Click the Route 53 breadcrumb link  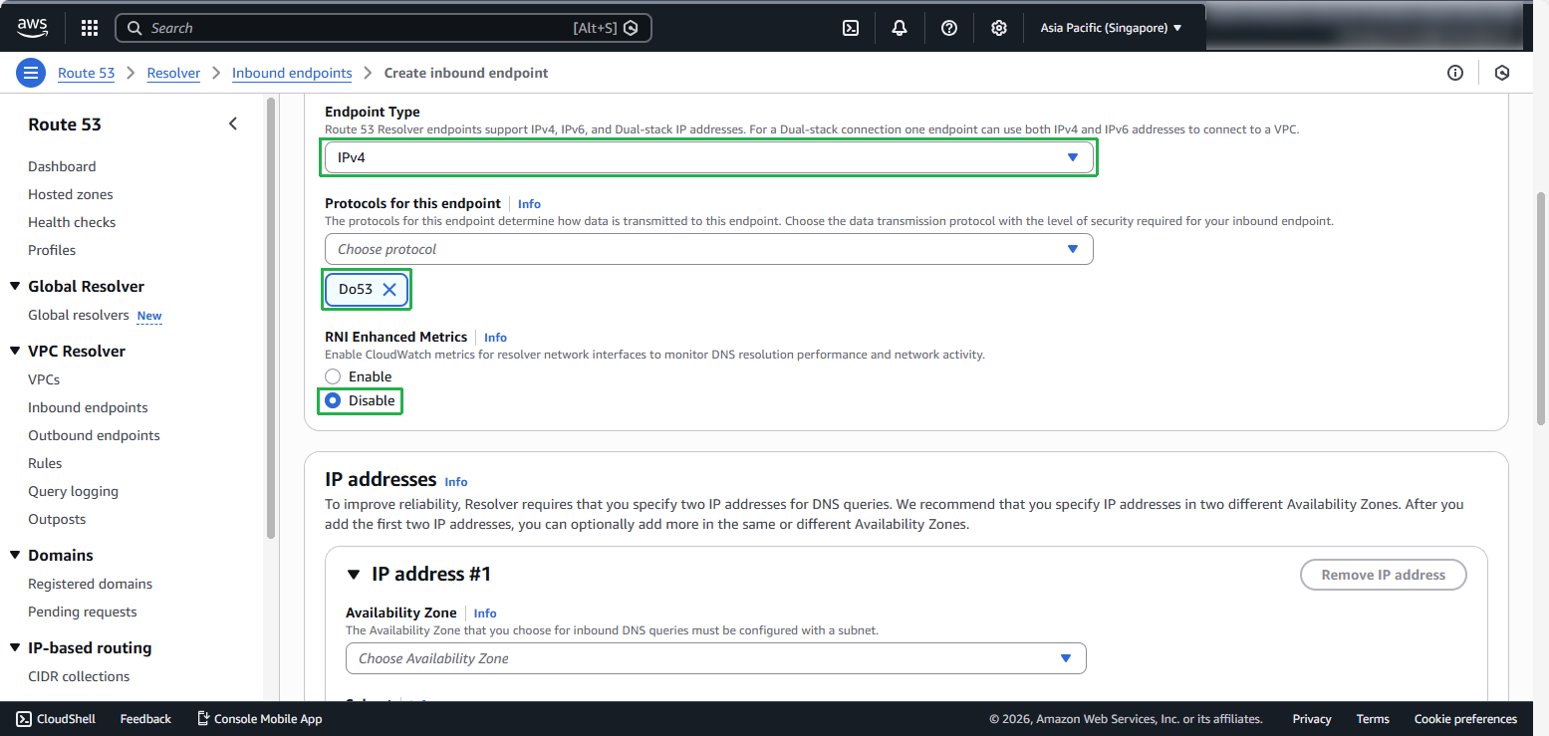point(87,73)
